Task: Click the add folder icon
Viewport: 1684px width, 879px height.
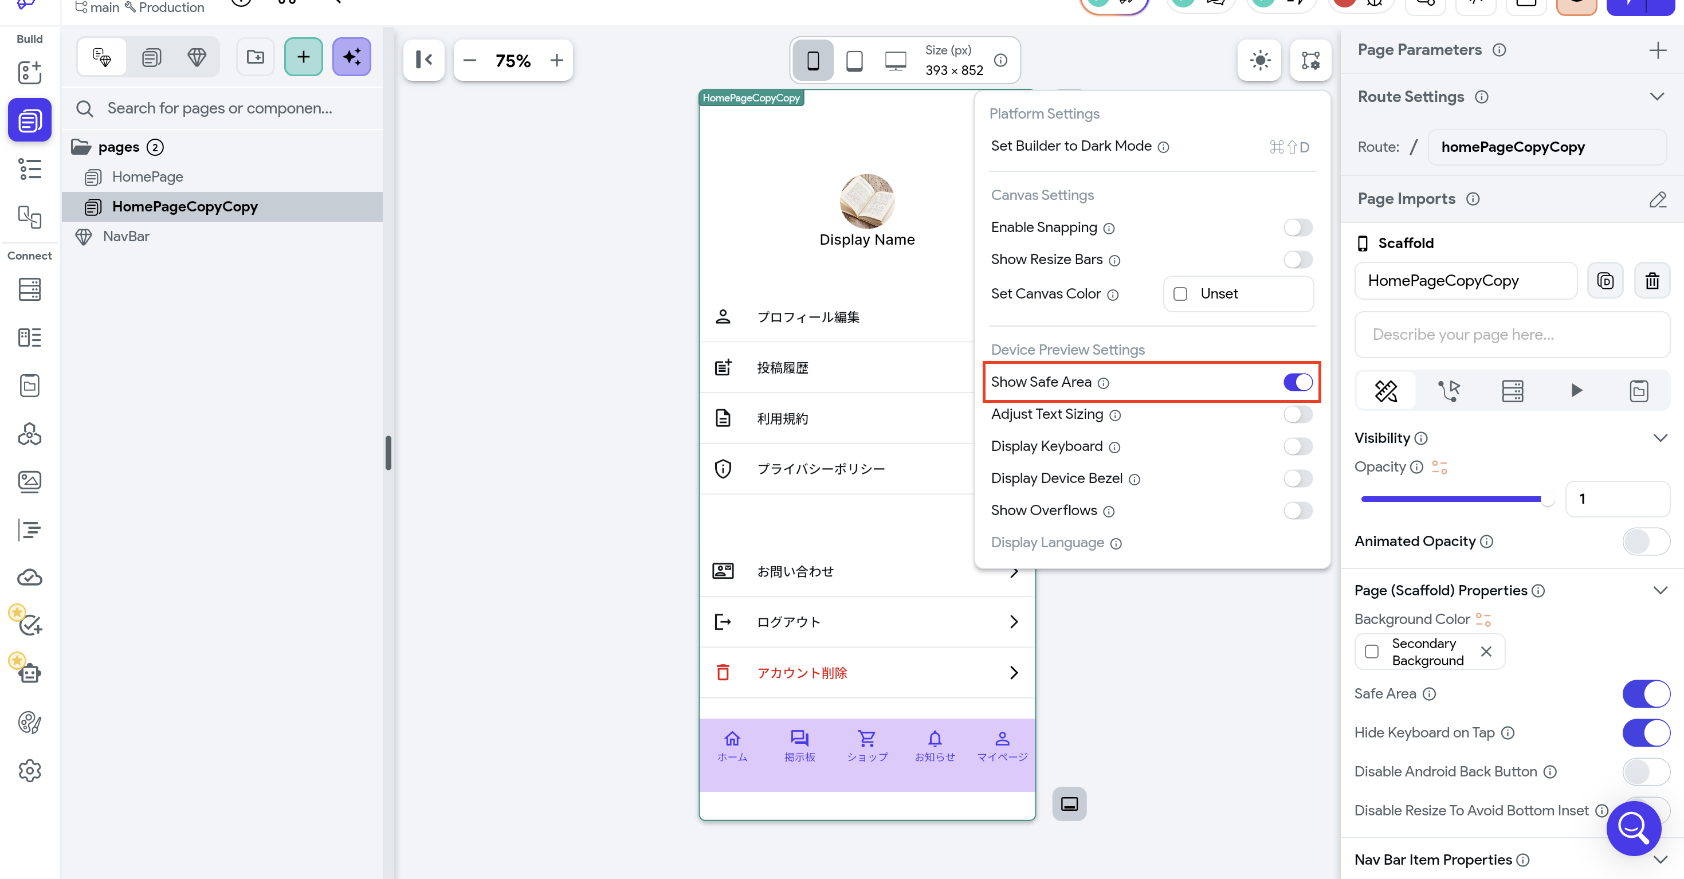Action: coord(255,57)
